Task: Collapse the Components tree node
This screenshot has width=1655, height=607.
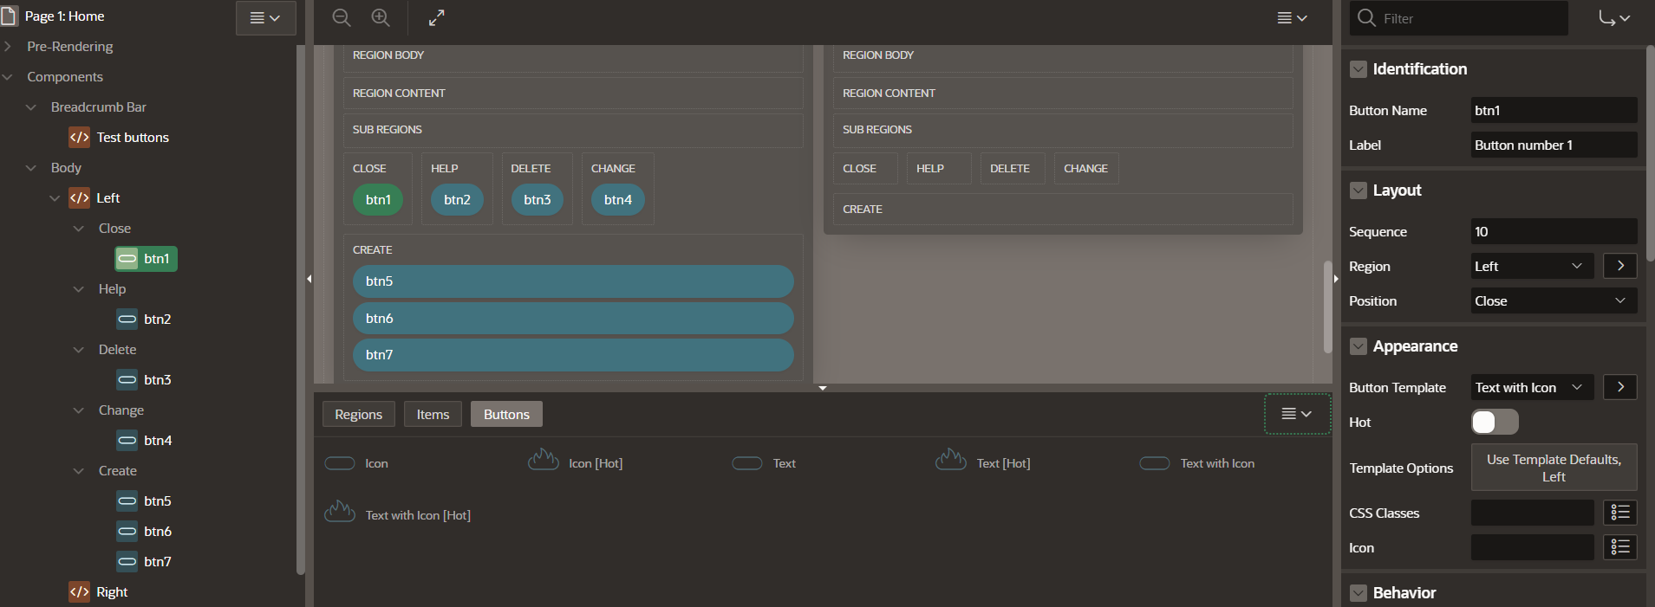Action: click(8, 76)
